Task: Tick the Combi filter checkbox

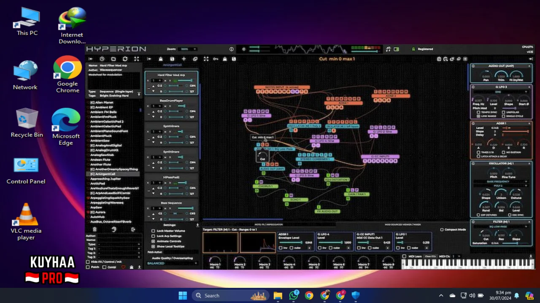Action: (104, 267)
